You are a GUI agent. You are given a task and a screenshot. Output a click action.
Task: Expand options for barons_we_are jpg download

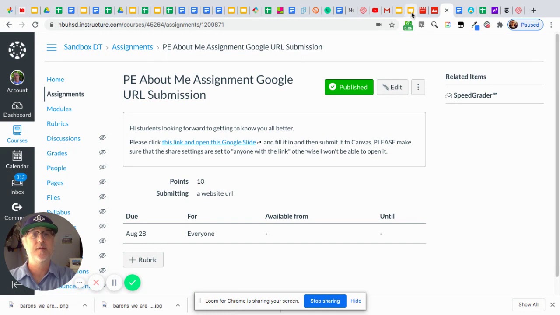pos(178,305)
